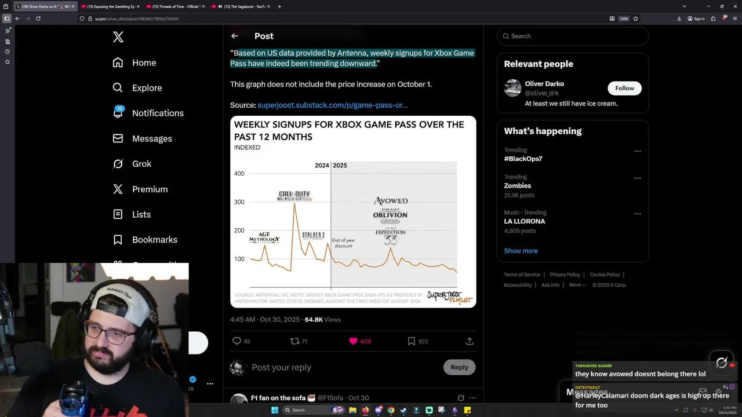This screenshot has width=742, height=417.
Task: Click the back arrow beside Post
Action: (x=234, y=36)
